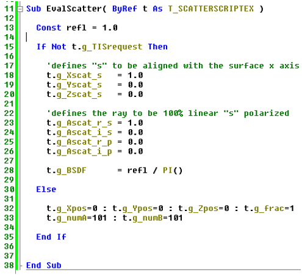Click the t.g_Yscat_s line
Screen dimensions: 302x275
click(95, 85)
